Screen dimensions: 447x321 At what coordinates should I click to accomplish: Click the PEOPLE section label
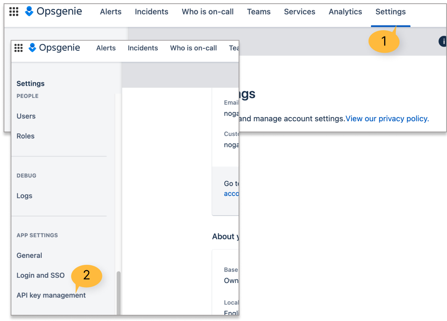click(27, 96)
